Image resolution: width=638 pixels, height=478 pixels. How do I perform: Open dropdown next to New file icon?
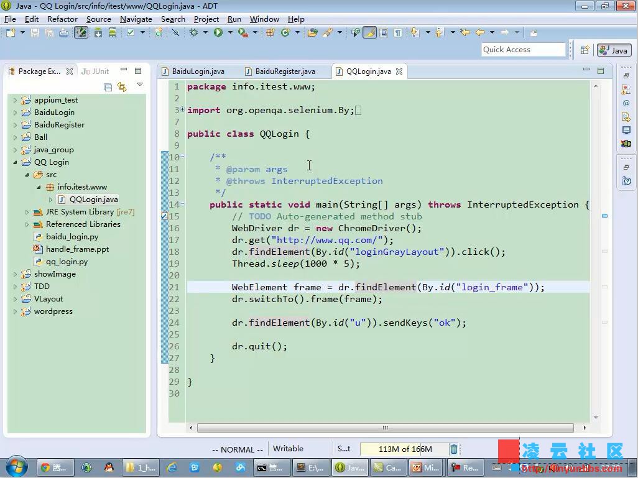coord(22,32)
